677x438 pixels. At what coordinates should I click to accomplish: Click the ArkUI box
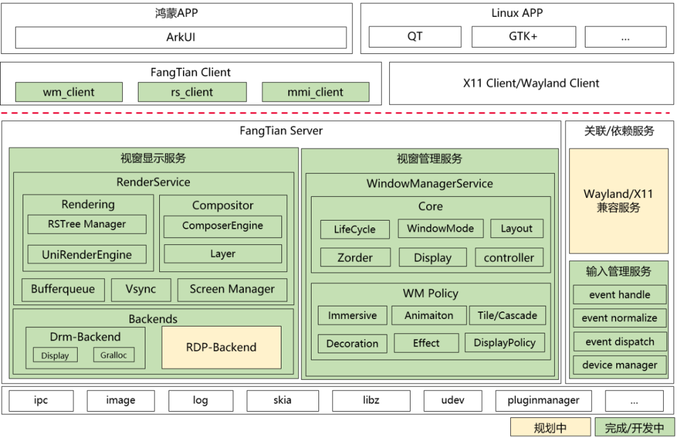pos(181,37)
